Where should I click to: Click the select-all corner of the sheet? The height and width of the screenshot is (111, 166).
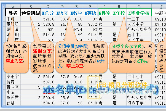pos(4,6)
